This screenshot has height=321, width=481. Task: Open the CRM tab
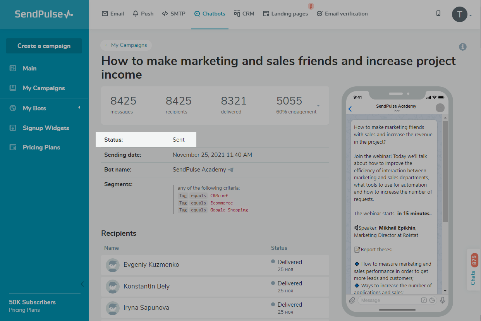click(x=244, y=14)
